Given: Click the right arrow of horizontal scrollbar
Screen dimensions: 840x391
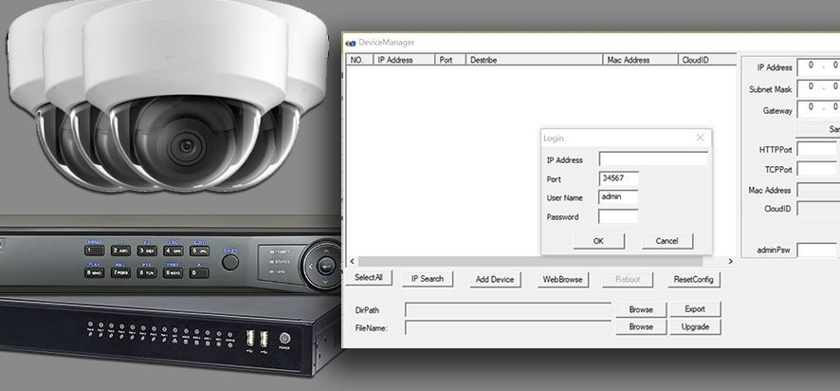Looking at the screenshot, I should coord(731,261).
